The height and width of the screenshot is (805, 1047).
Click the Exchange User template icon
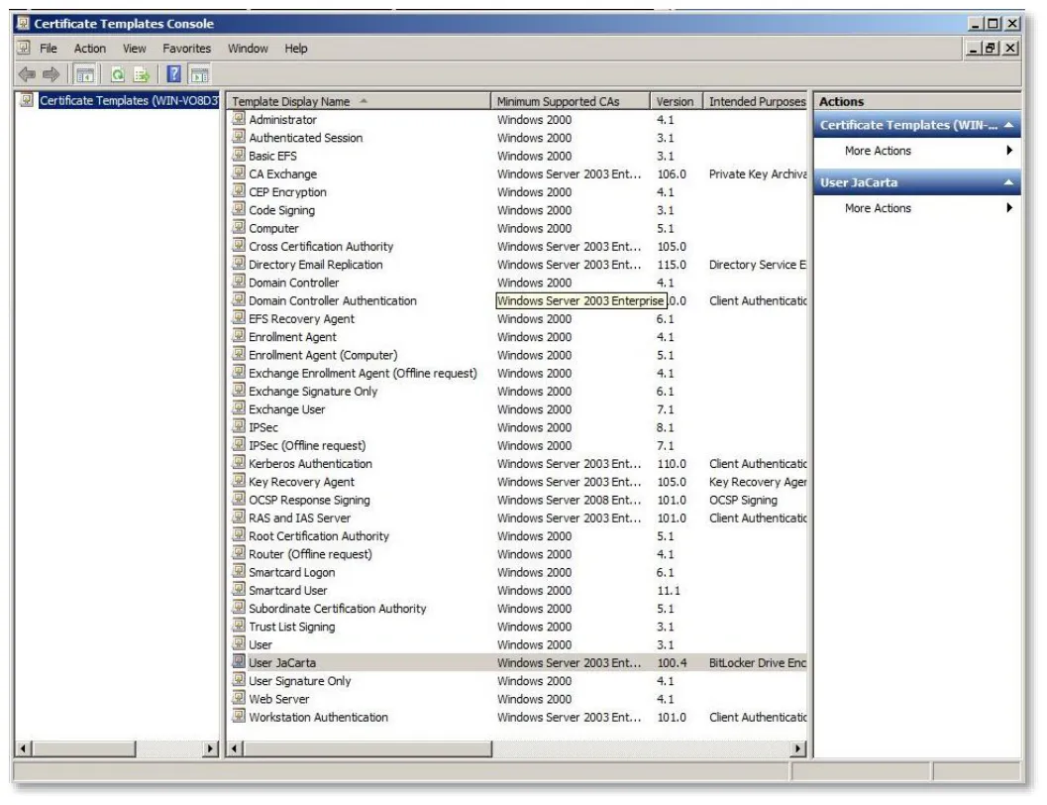tap(239, 407)
